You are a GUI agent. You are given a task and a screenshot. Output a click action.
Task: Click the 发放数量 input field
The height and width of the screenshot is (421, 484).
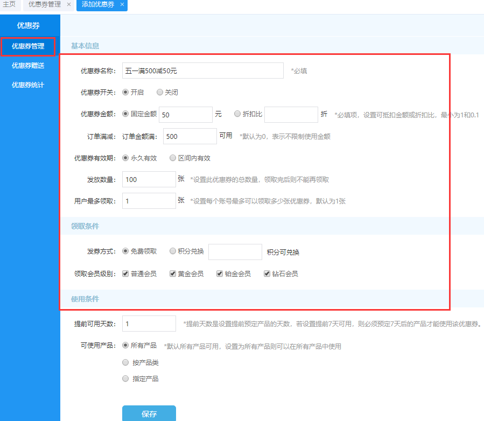click(x=149, y=179)
